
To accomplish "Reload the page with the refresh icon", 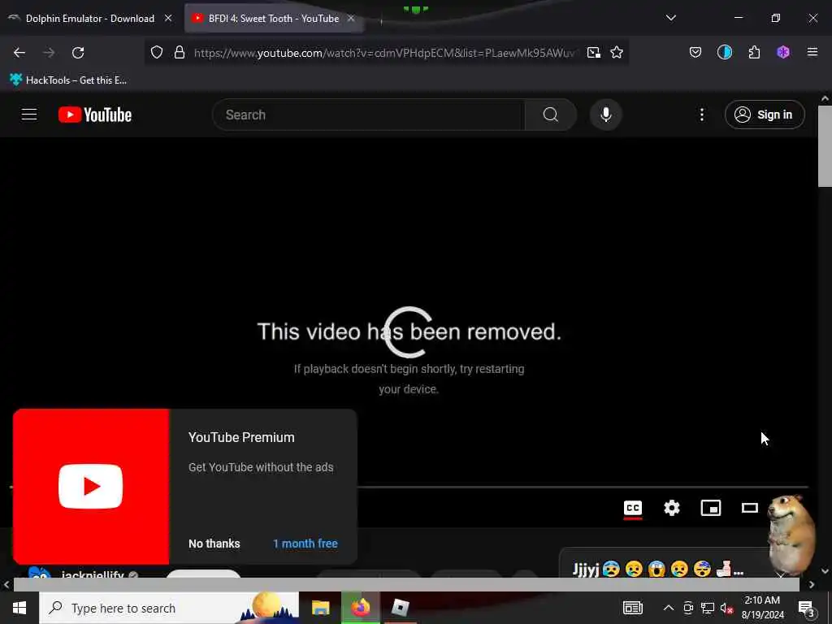I will pos(78,53).
